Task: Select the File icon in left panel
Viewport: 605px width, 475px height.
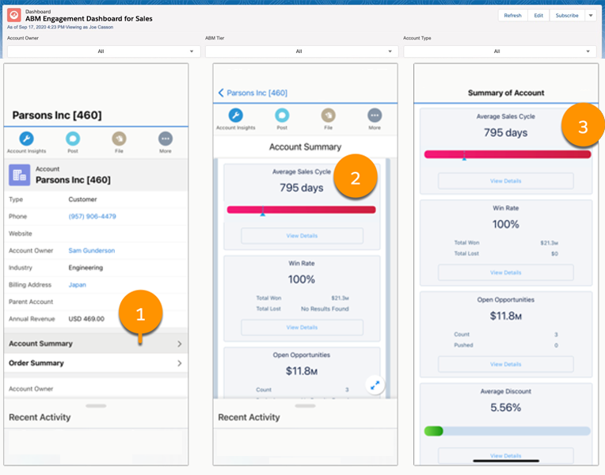Action: coord(119,139)
